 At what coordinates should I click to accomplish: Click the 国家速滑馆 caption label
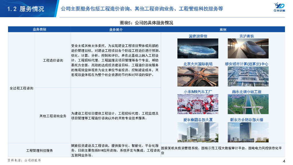[x=198, y=36]
